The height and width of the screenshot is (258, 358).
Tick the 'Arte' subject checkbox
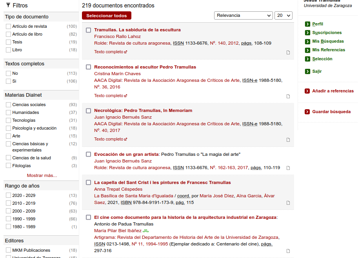pyautogui.click(x=9, y=136)
